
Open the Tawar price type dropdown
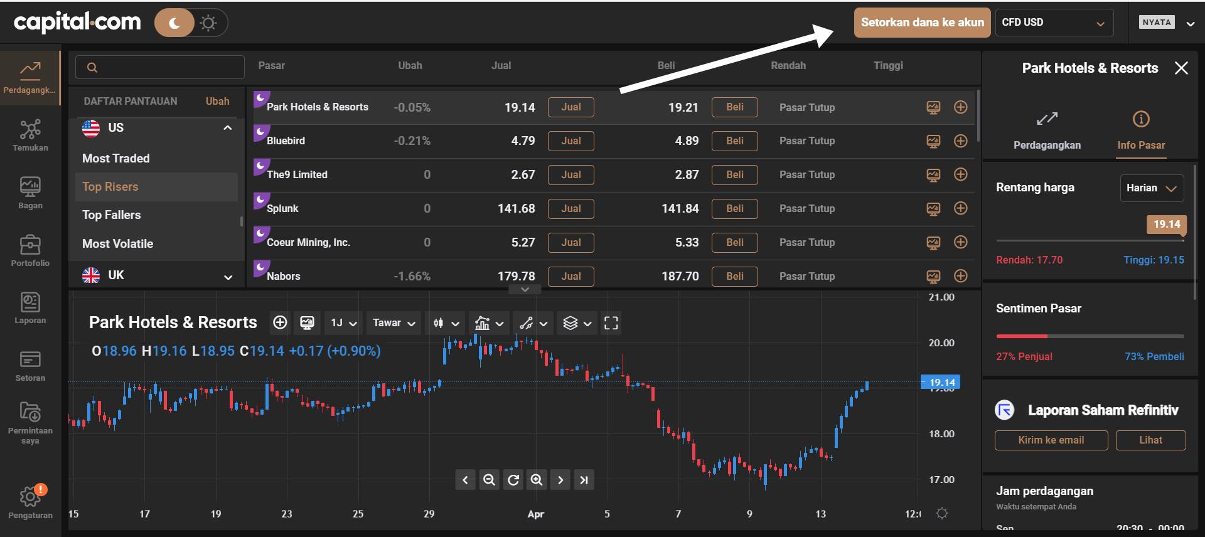pyautogui.click(x=394, y=323)
